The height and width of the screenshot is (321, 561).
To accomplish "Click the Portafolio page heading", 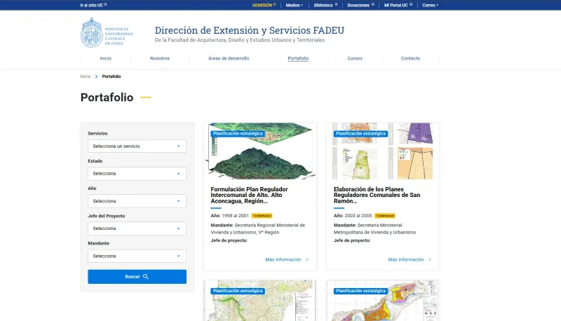I will [x=107, y=97].
